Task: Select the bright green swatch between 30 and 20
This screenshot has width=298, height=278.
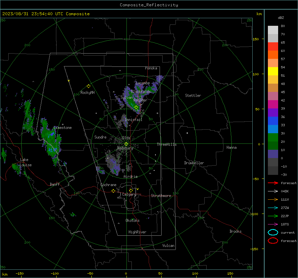Action: 273,138
